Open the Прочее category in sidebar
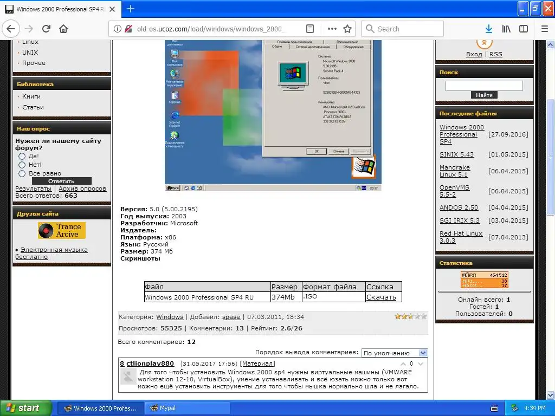Screen dimensions: 555x416 [x=34, y=63]
